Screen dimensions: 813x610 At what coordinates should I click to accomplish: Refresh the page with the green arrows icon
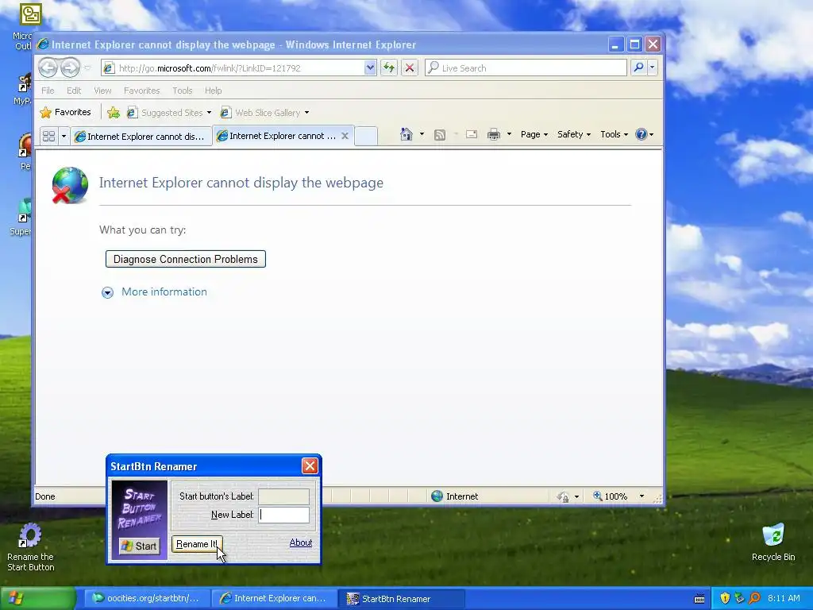[x=389, y=68]
